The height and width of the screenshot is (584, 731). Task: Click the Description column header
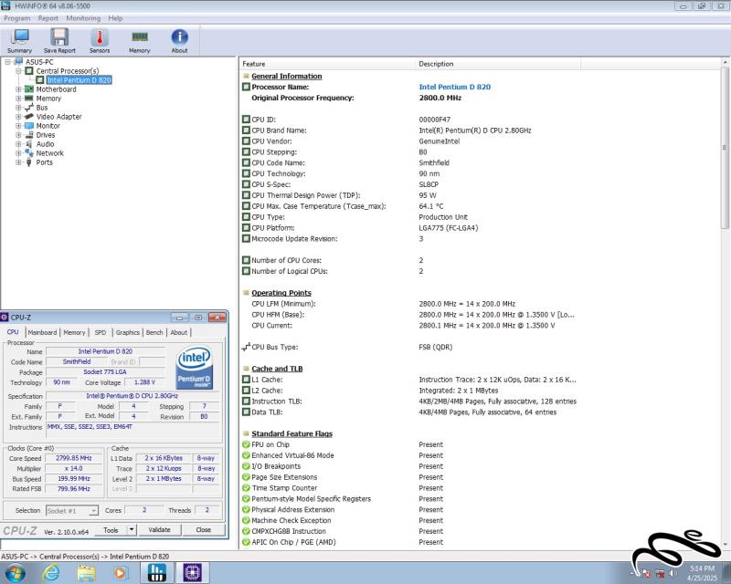click(497, 64)
